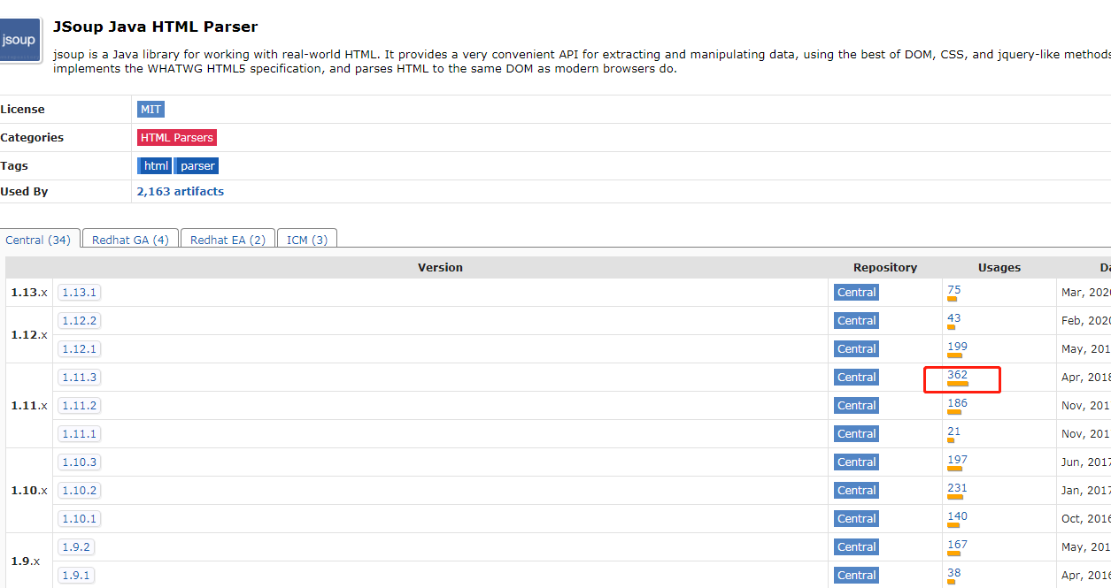Open the 140 usages link
Image resolution: width=1111 pixels, height=588 pixels.
[x=957, y=516]
